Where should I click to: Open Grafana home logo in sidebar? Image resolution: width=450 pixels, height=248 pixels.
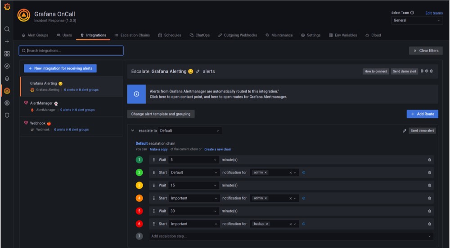7,7
